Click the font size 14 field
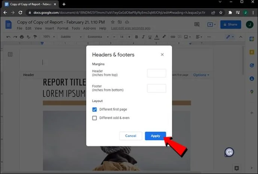The width and height of the screenshot is (258, 174). 122,37
